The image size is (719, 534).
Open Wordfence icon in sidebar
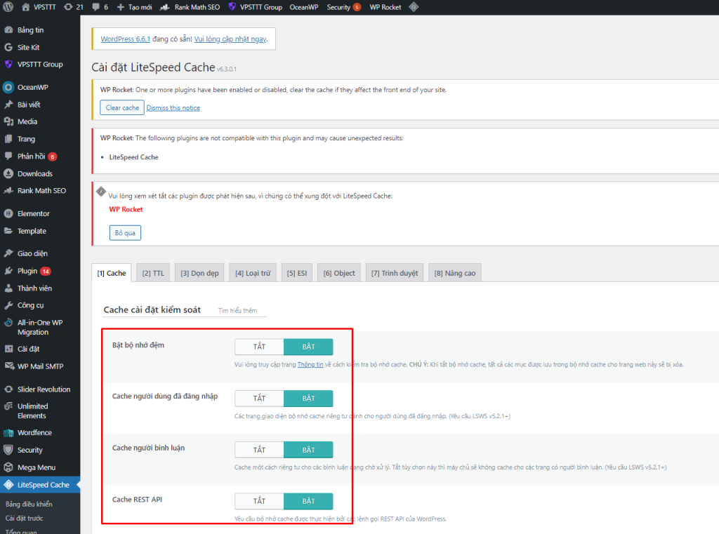click(x=8, y=433)
